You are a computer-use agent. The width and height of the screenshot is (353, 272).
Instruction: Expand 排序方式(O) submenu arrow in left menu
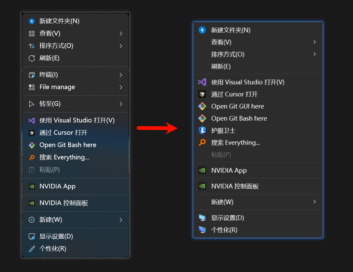point(121,46)
